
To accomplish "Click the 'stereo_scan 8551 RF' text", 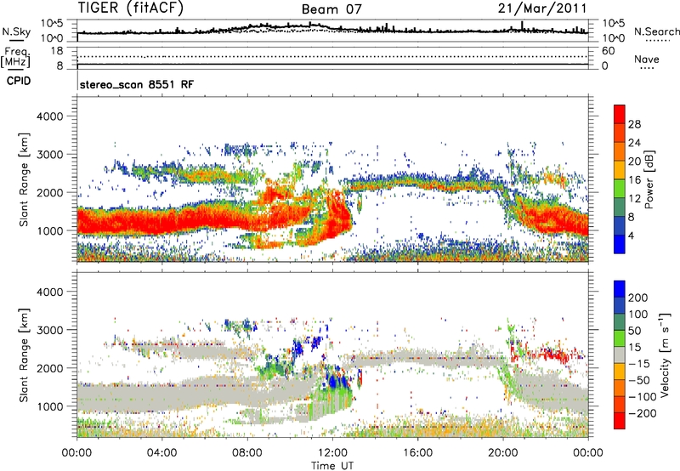I will 137,84.
